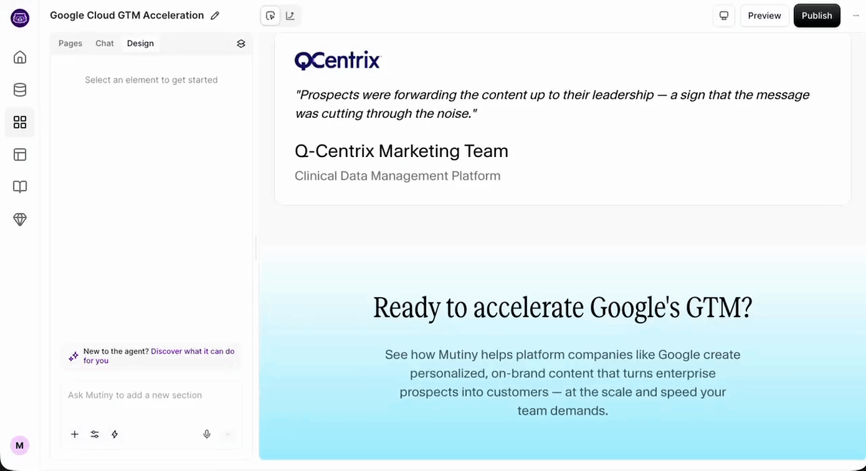The image size is (866, 471).
Task: Edit the page title with pencil icon
Action: click(215, 16)
